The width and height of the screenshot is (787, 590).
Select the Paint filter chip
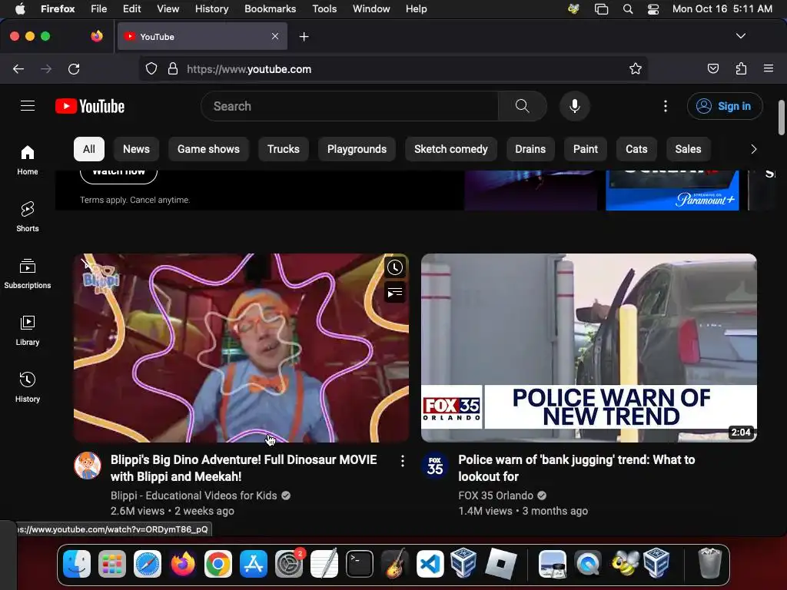click(585, 149)
